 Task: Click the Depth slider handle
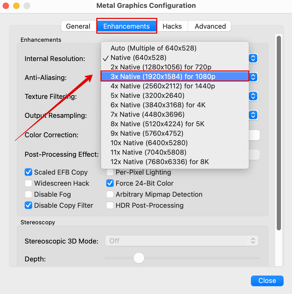point(139,258)
